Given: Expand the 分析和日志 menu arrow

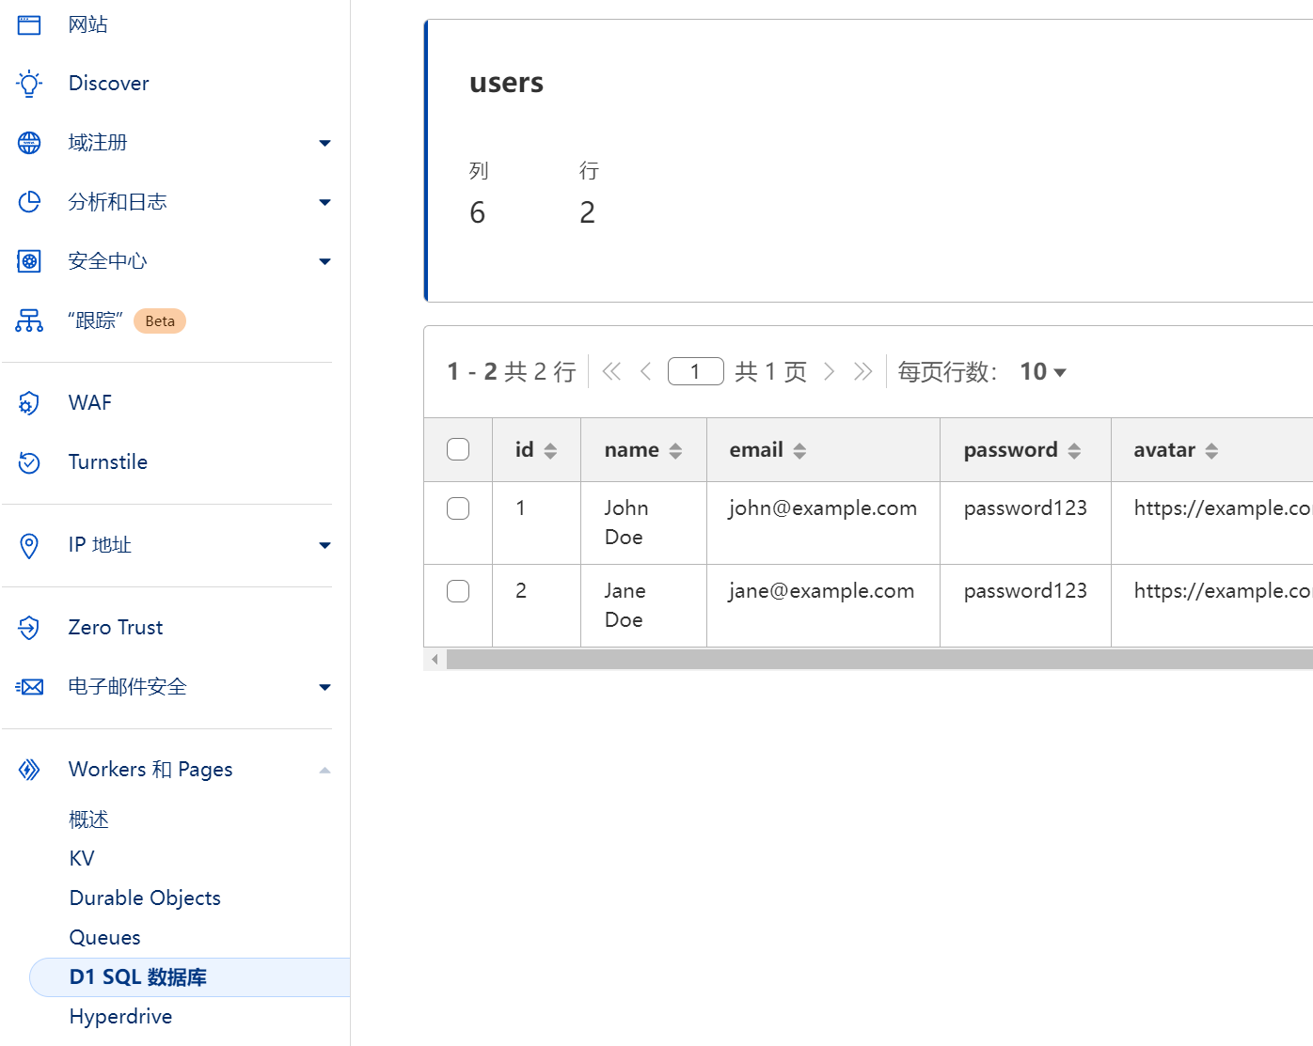Looking at the screenshot, I should pyautogui.click(x=324, y=203).
